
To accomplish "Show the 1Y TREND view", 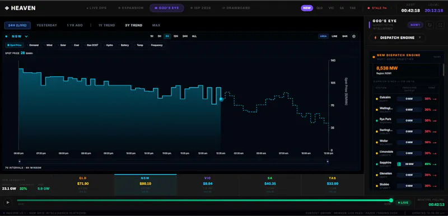I will [106, 25].
